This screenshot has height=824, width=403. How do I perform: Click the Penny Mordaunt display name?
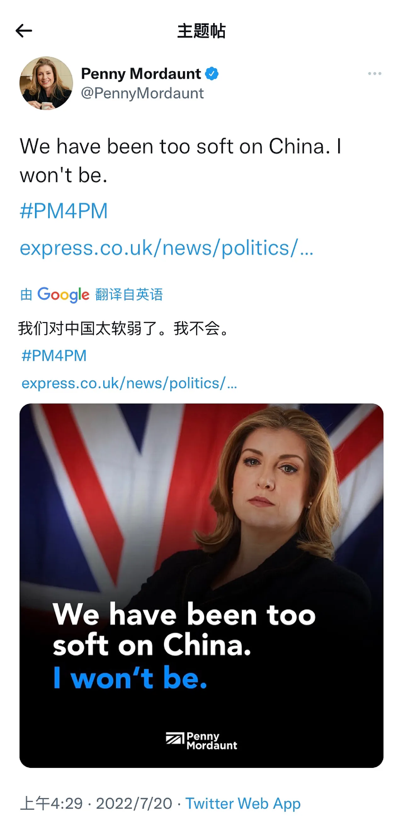point(141,74)
